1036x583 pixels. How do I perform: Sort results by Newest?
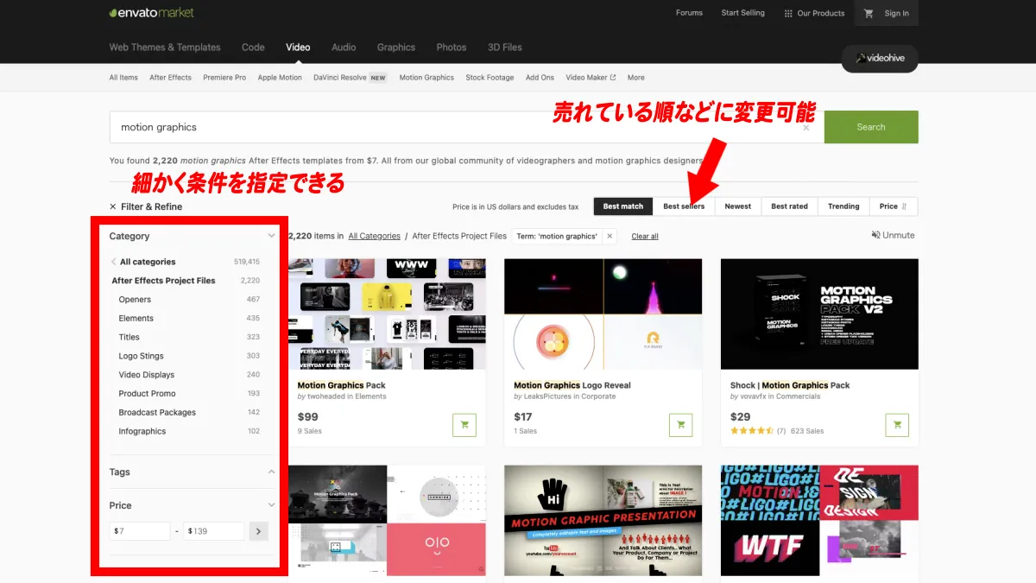(x=738, y=206)
